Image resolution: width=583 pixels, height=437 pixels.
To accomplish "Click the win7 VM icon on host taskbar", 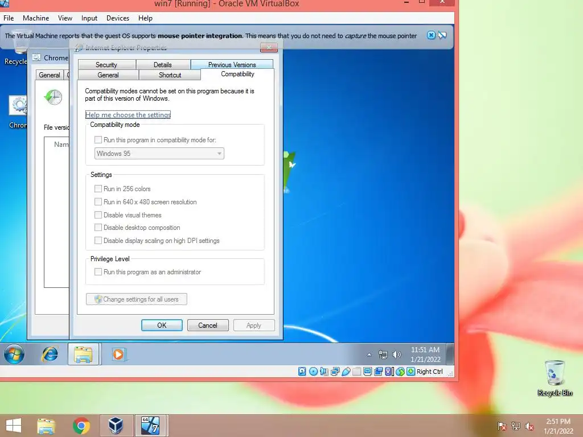I will pos(150,426).
